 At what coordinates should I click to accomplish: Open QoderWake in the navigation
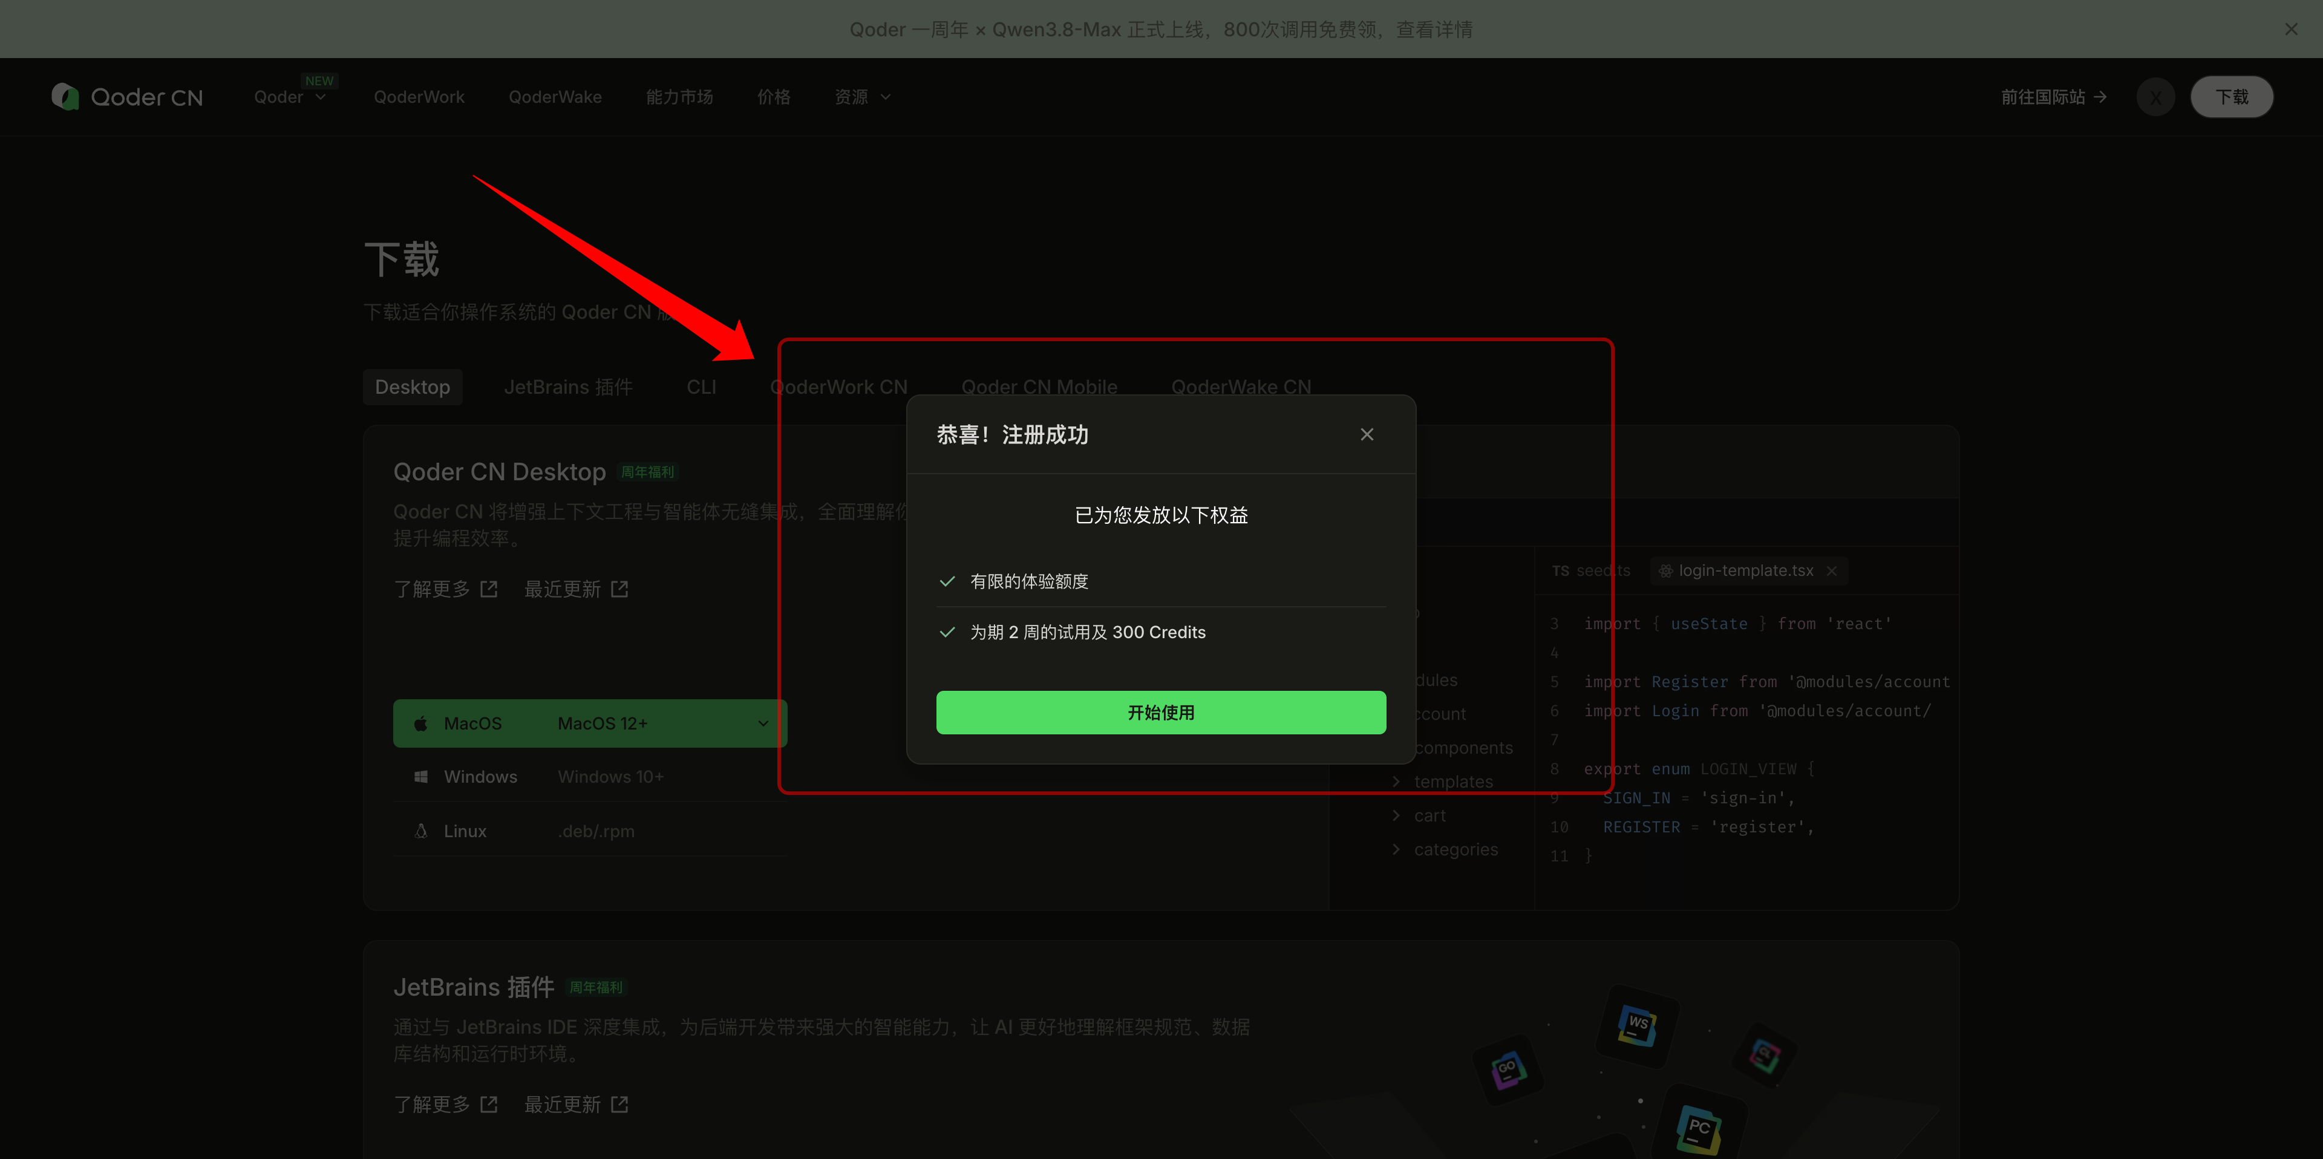[555, 97]
